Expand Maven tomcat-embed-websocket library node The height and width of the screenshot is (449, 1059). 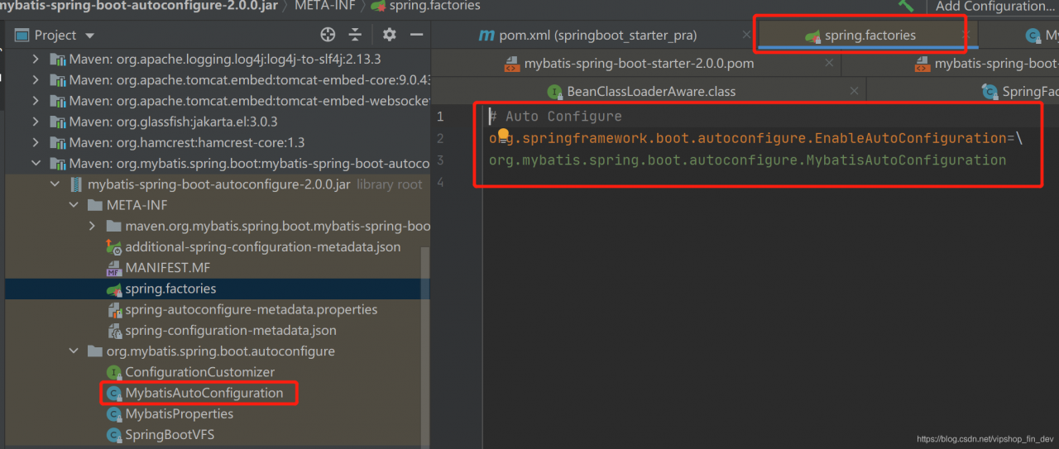pyautogui.click(x=35, y=100)
